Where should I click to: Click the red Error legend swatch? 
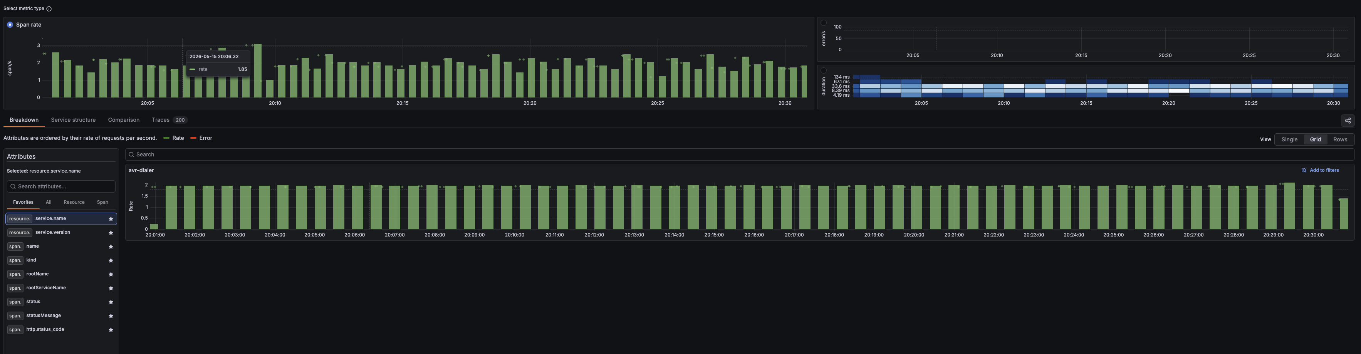[193, 138]
